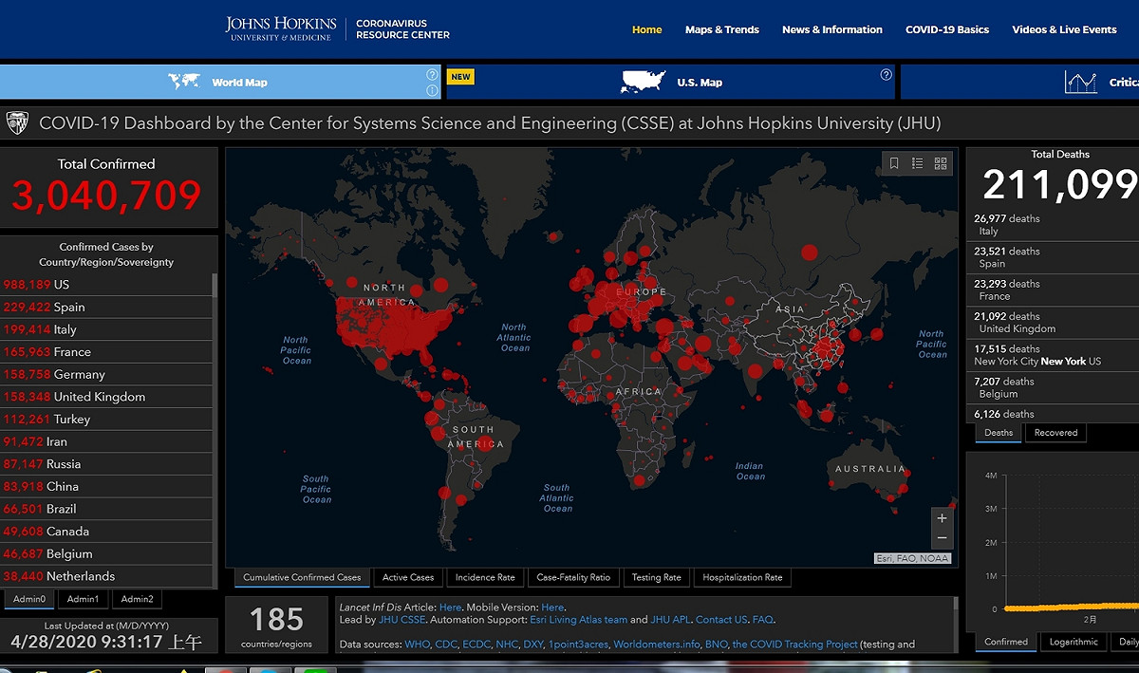Select the '17,515 deaths New York City' entry

pyautogui.click(x=1054, y=355)
